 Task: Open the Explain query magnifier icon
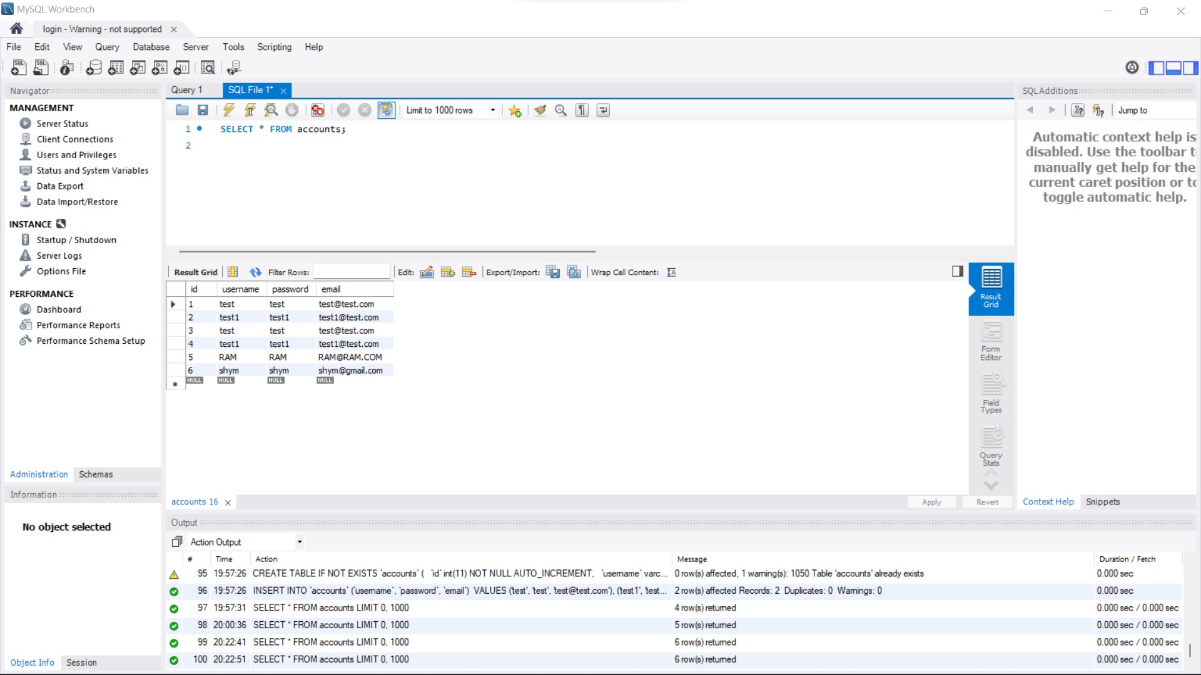(x=271, y=110)
